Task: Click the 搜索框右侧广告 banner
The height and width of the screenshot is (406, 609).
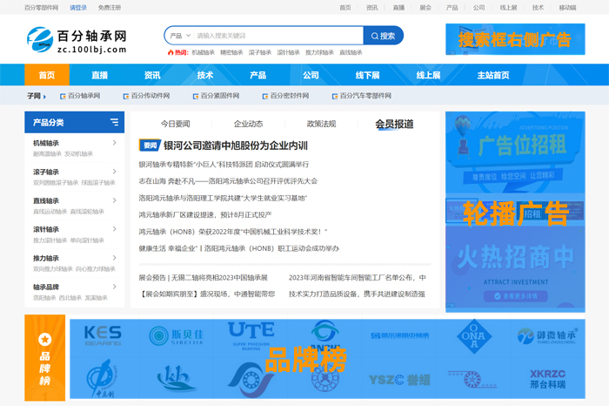Action: pos(515,39)
